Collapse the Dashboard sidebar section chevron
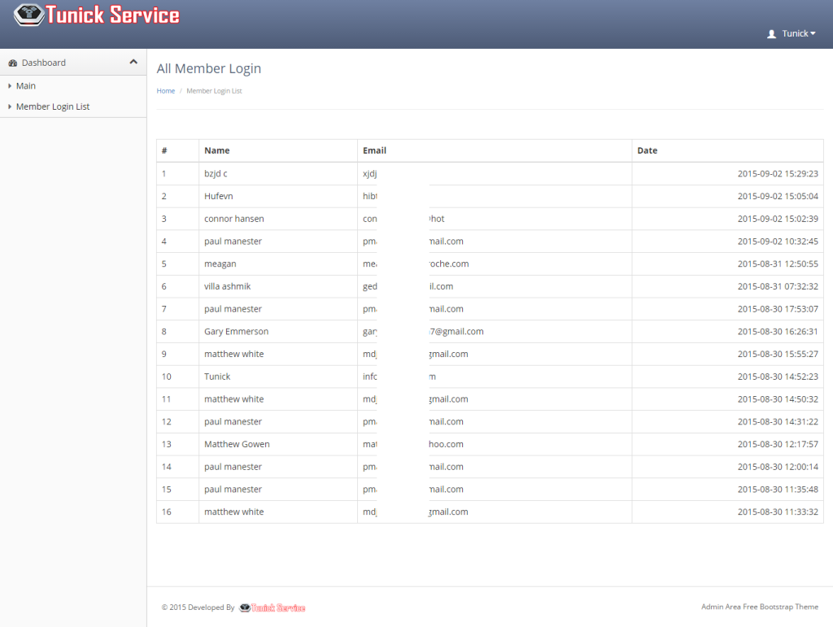Image resolution: width=833 pixels, height=627 pixels. [x=133, y=62]
